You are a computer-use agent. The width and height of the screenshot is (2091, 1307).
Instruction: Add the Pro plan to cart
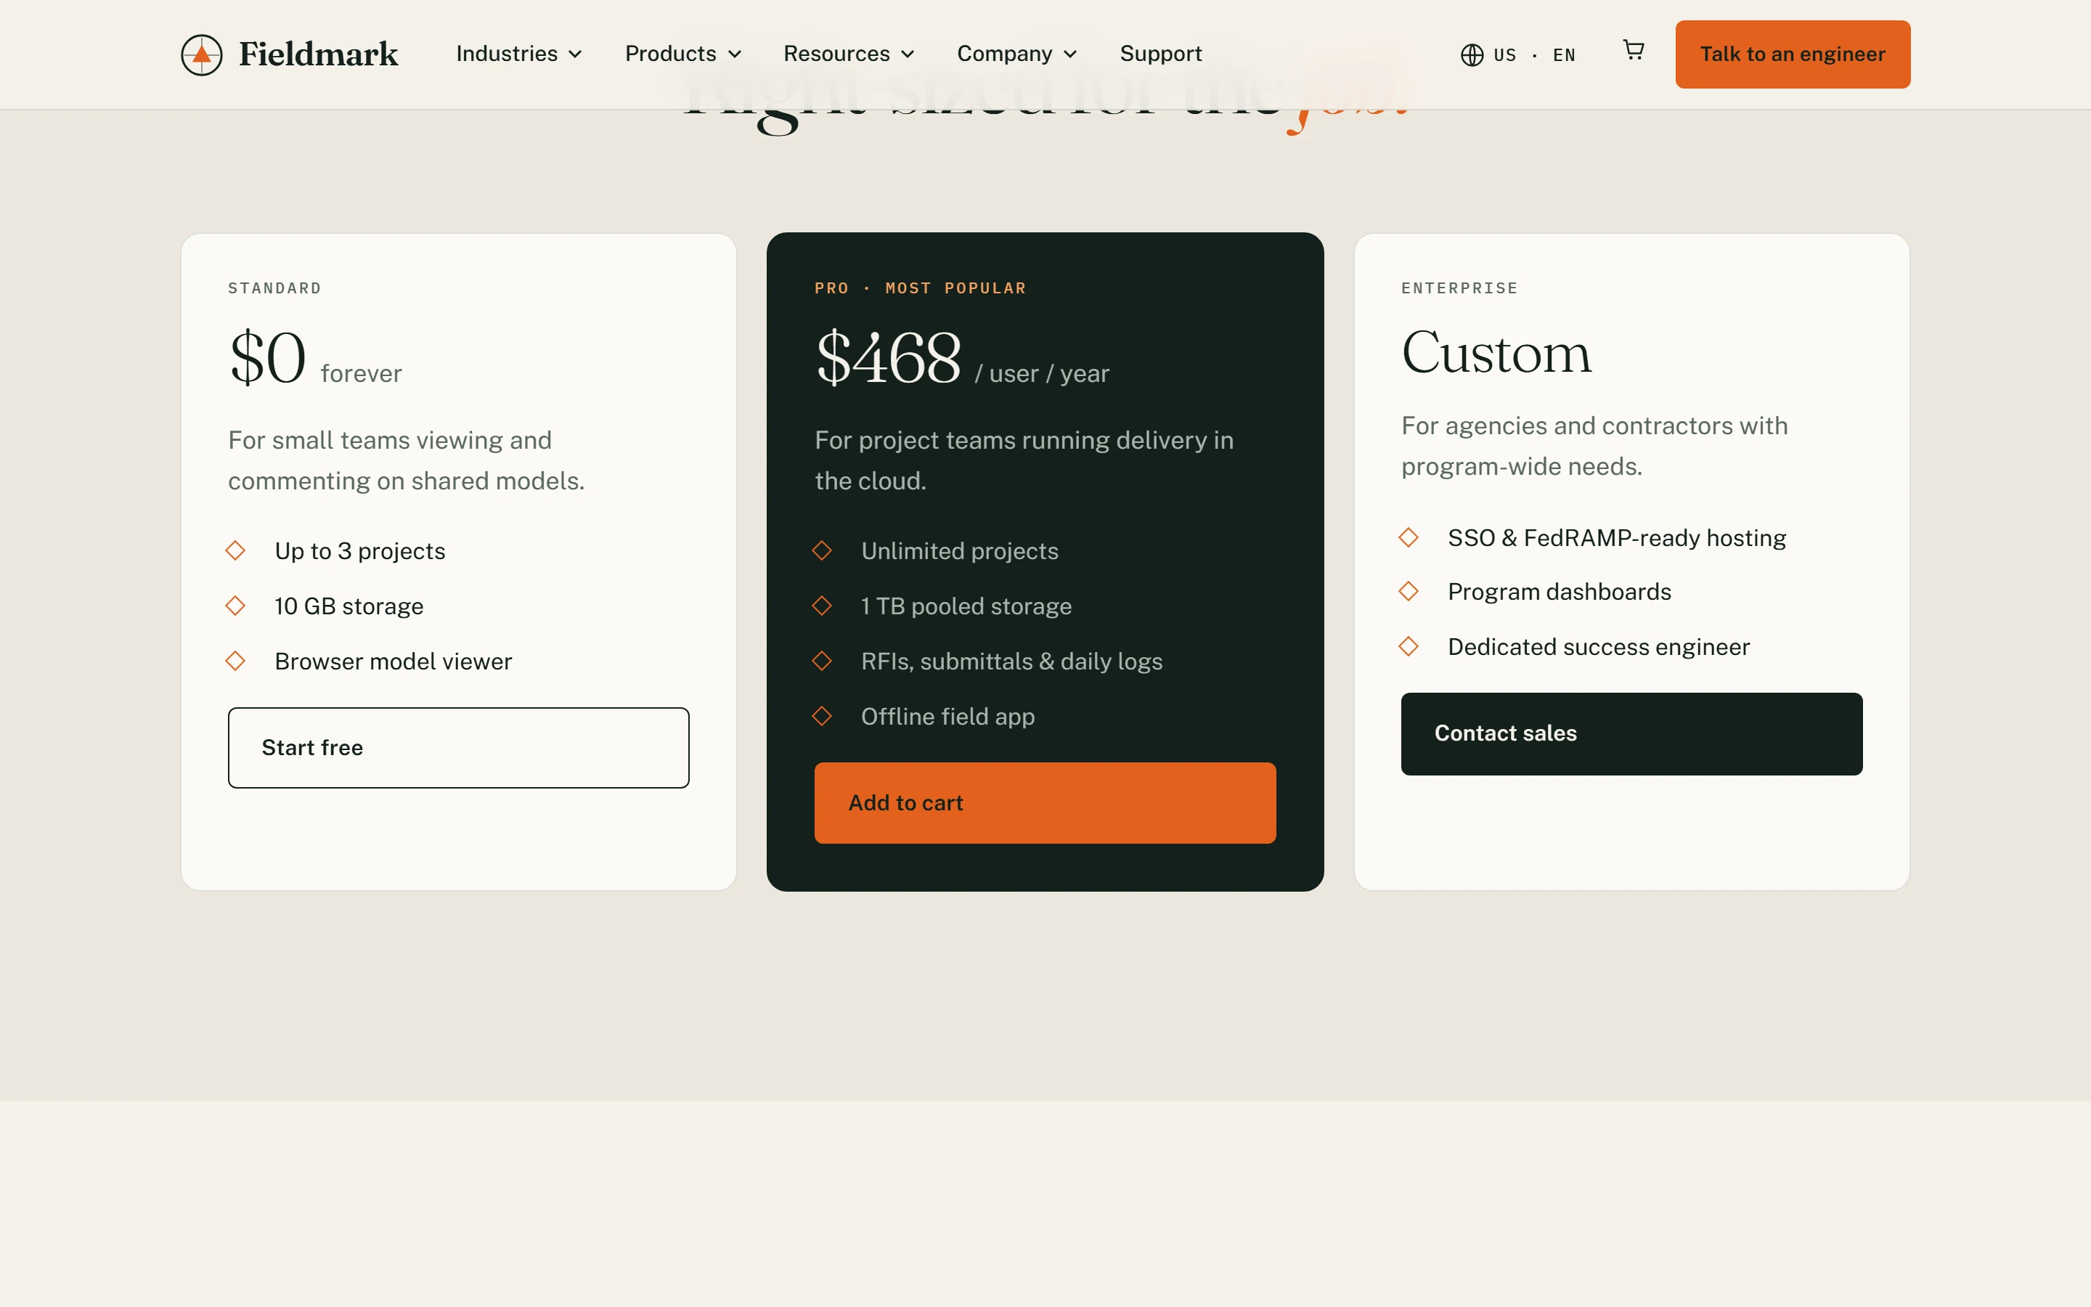pos(1045,803)
